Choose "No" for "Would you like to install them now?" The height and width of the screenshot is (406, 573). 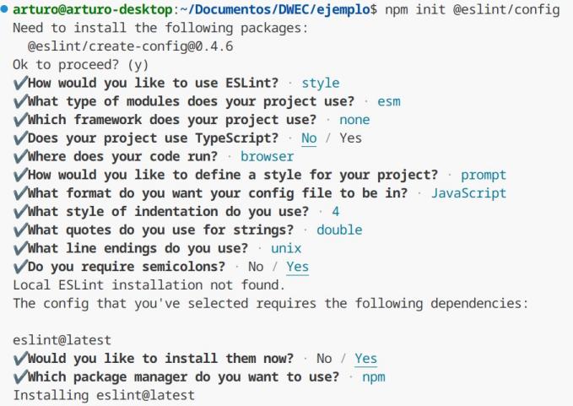pyautogui.click(x=323, y=359)
